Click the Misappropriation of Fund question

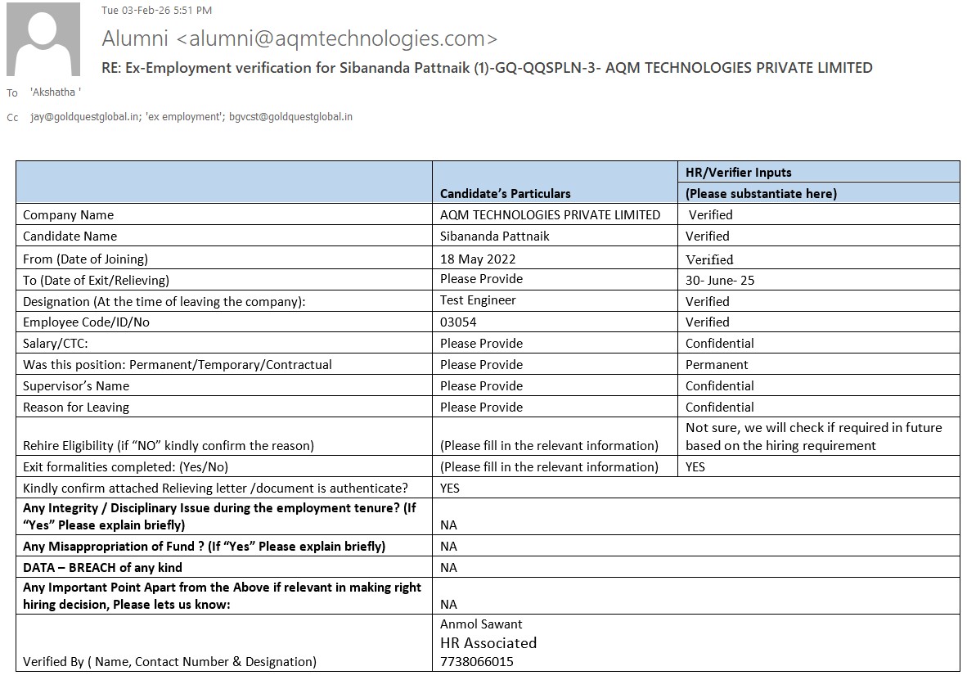click(x=205, y=546)
